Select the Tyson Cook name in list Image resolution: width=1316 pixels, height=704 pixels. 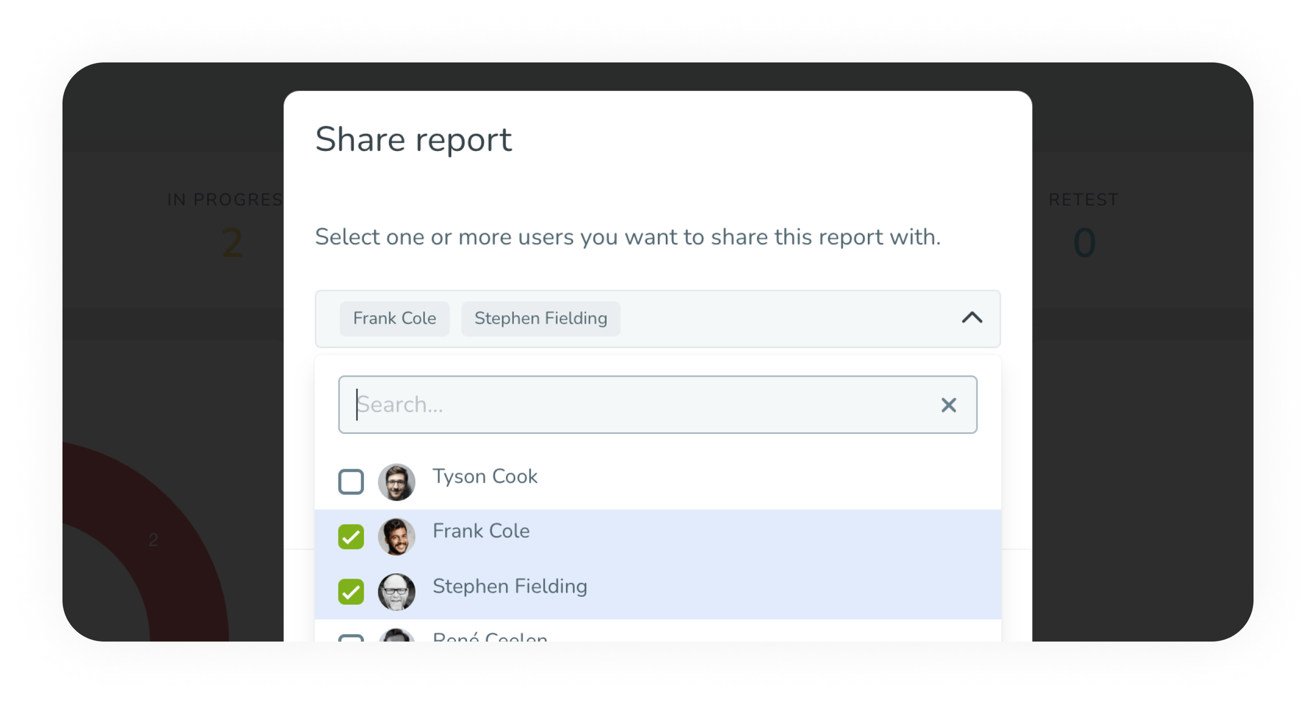coord(485,477)
